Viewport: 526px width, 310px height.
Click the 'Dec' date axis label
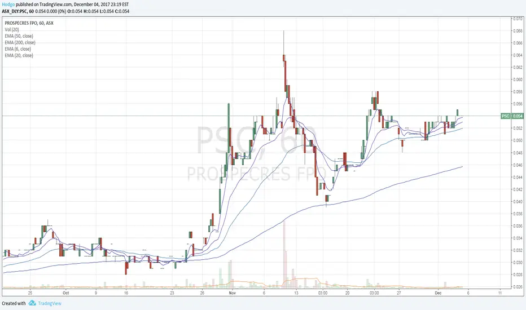pos(438,293)
